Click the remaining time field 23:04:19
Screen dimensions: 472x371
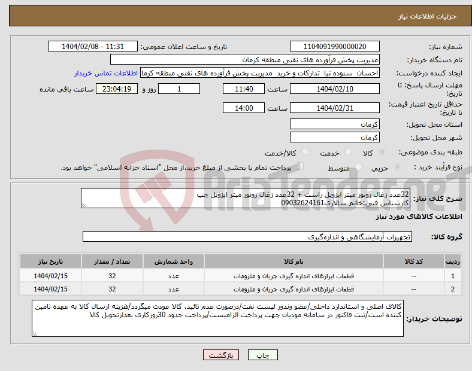(117, 89)
